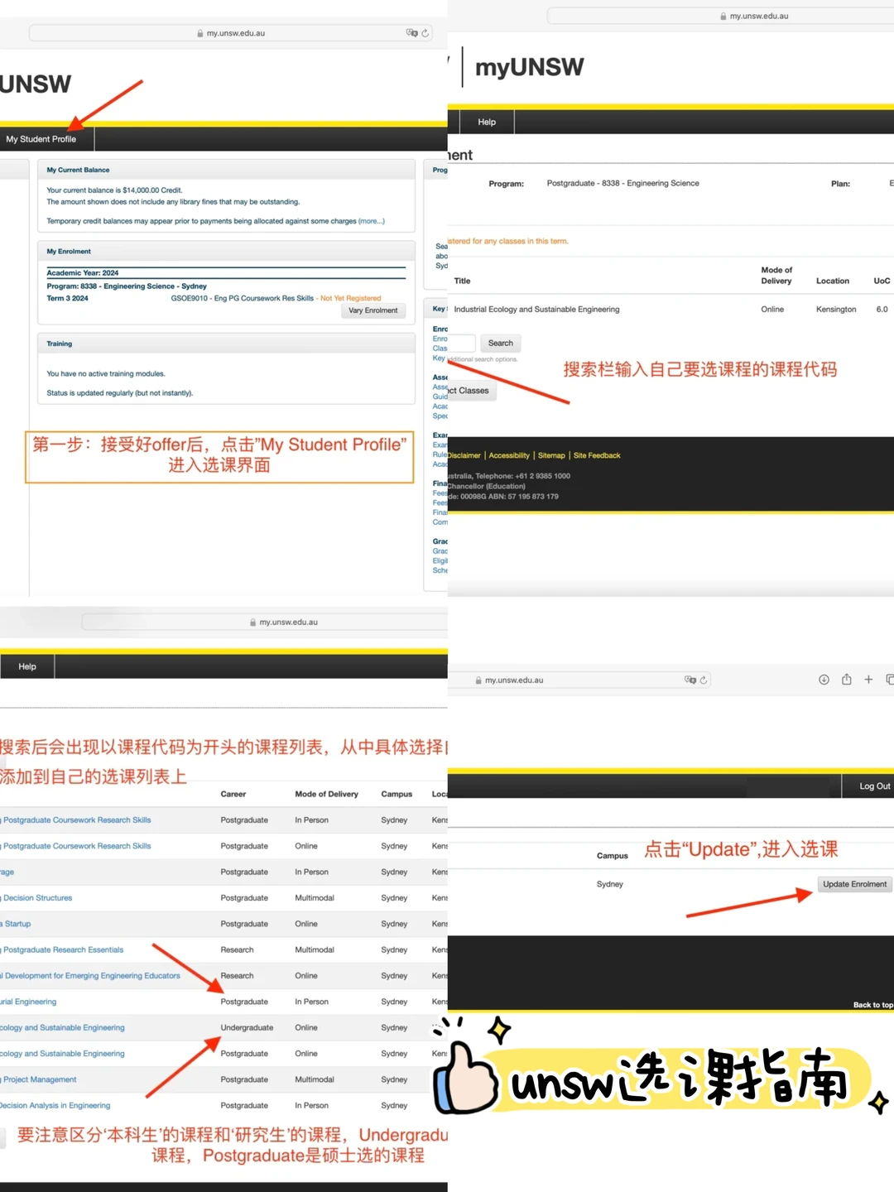Click the translate icon above the UNSW logo
894x1192 pixels.
tap(411, 33)
